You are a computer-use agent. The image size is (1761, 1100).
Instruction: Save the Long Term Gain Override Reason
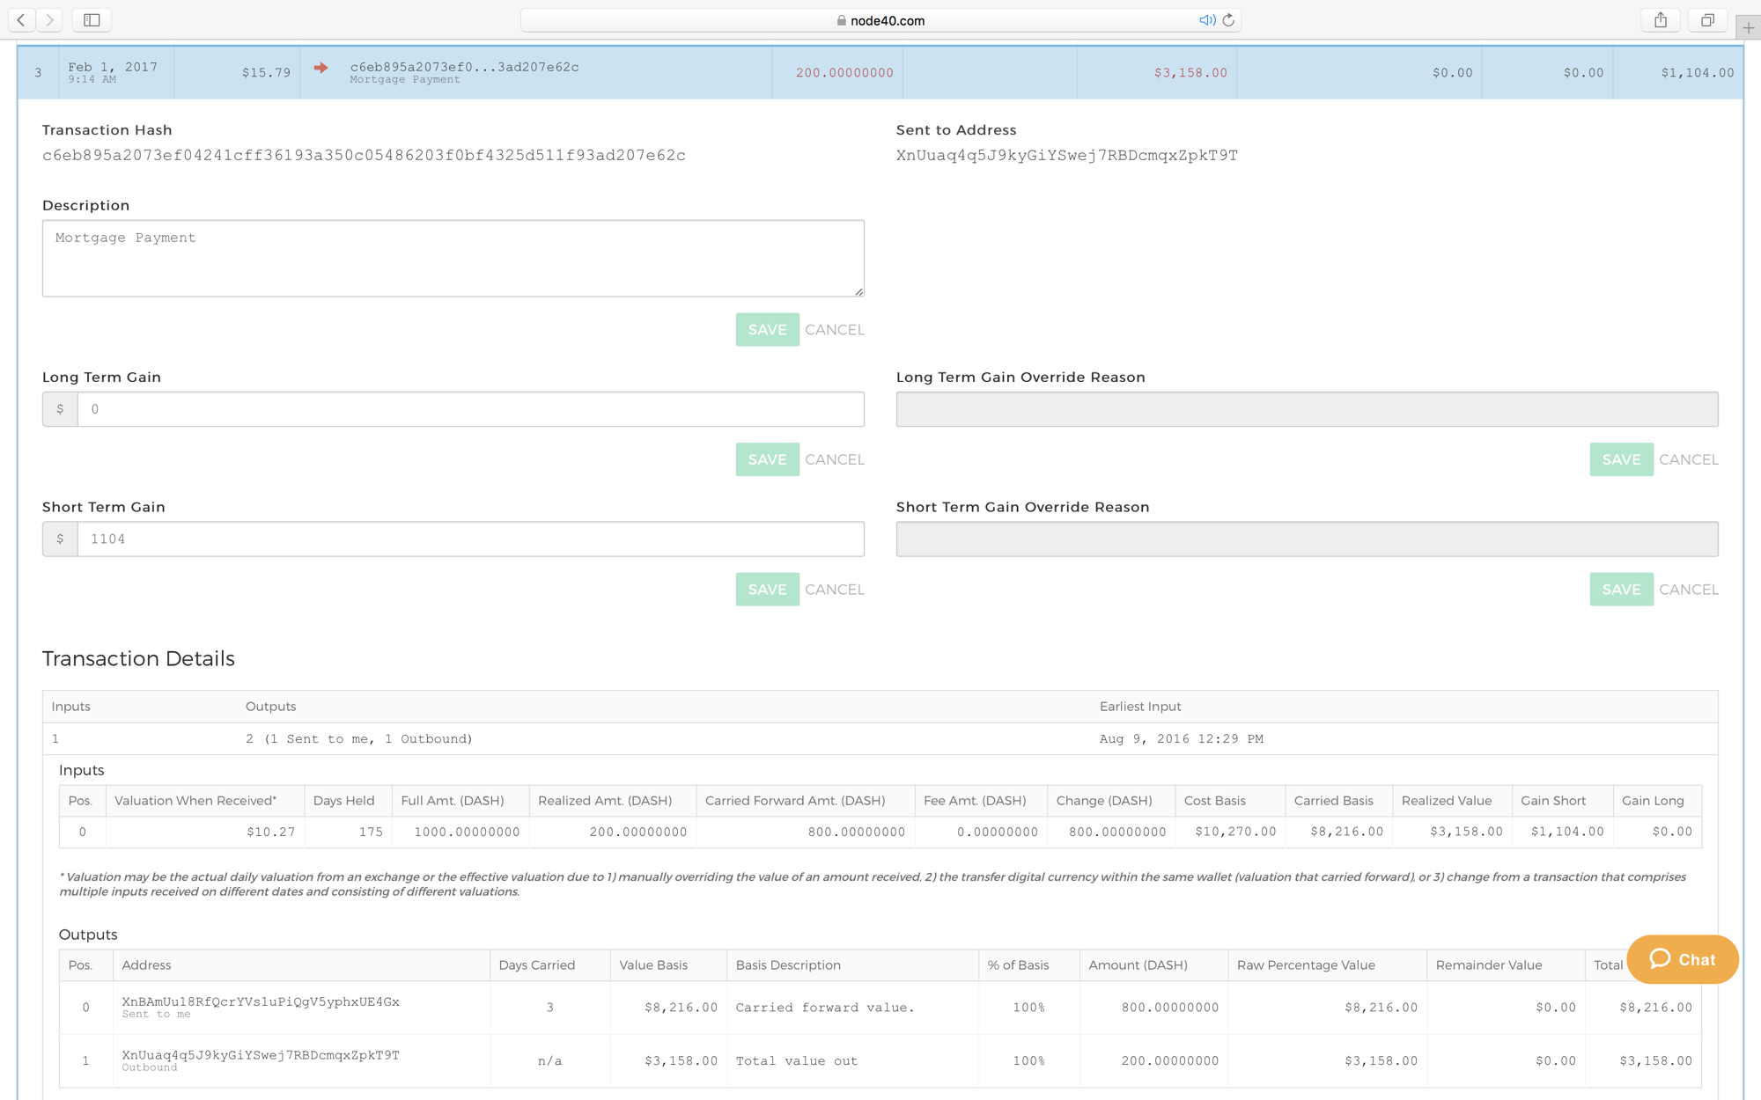(x=1621, y=459)
